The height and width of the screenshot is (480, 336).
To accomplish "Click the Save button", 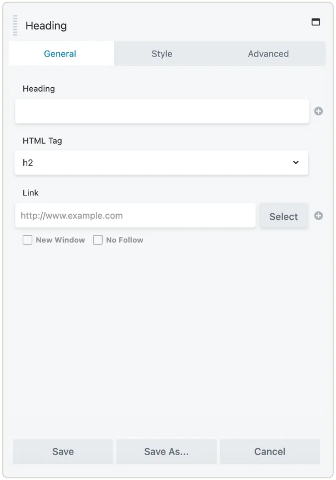I will pos(63,451).
